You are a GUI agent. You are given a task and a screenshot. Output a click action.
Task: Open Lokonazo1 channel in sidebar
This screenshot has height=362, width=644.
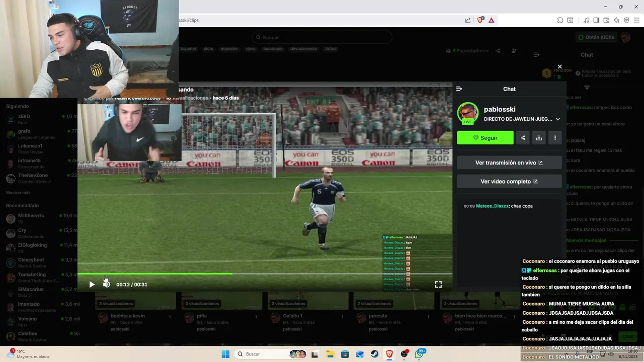tap(40, 148)
